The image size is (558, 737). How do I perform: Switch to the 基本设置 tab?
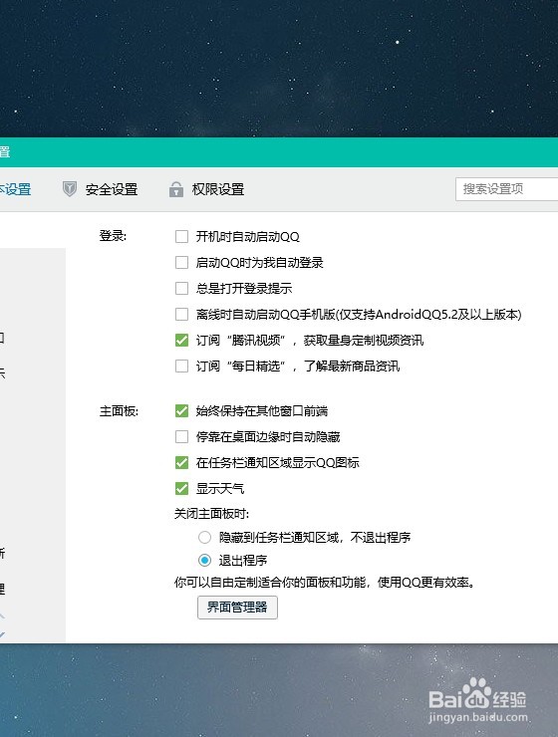click(x=15, y=189)
